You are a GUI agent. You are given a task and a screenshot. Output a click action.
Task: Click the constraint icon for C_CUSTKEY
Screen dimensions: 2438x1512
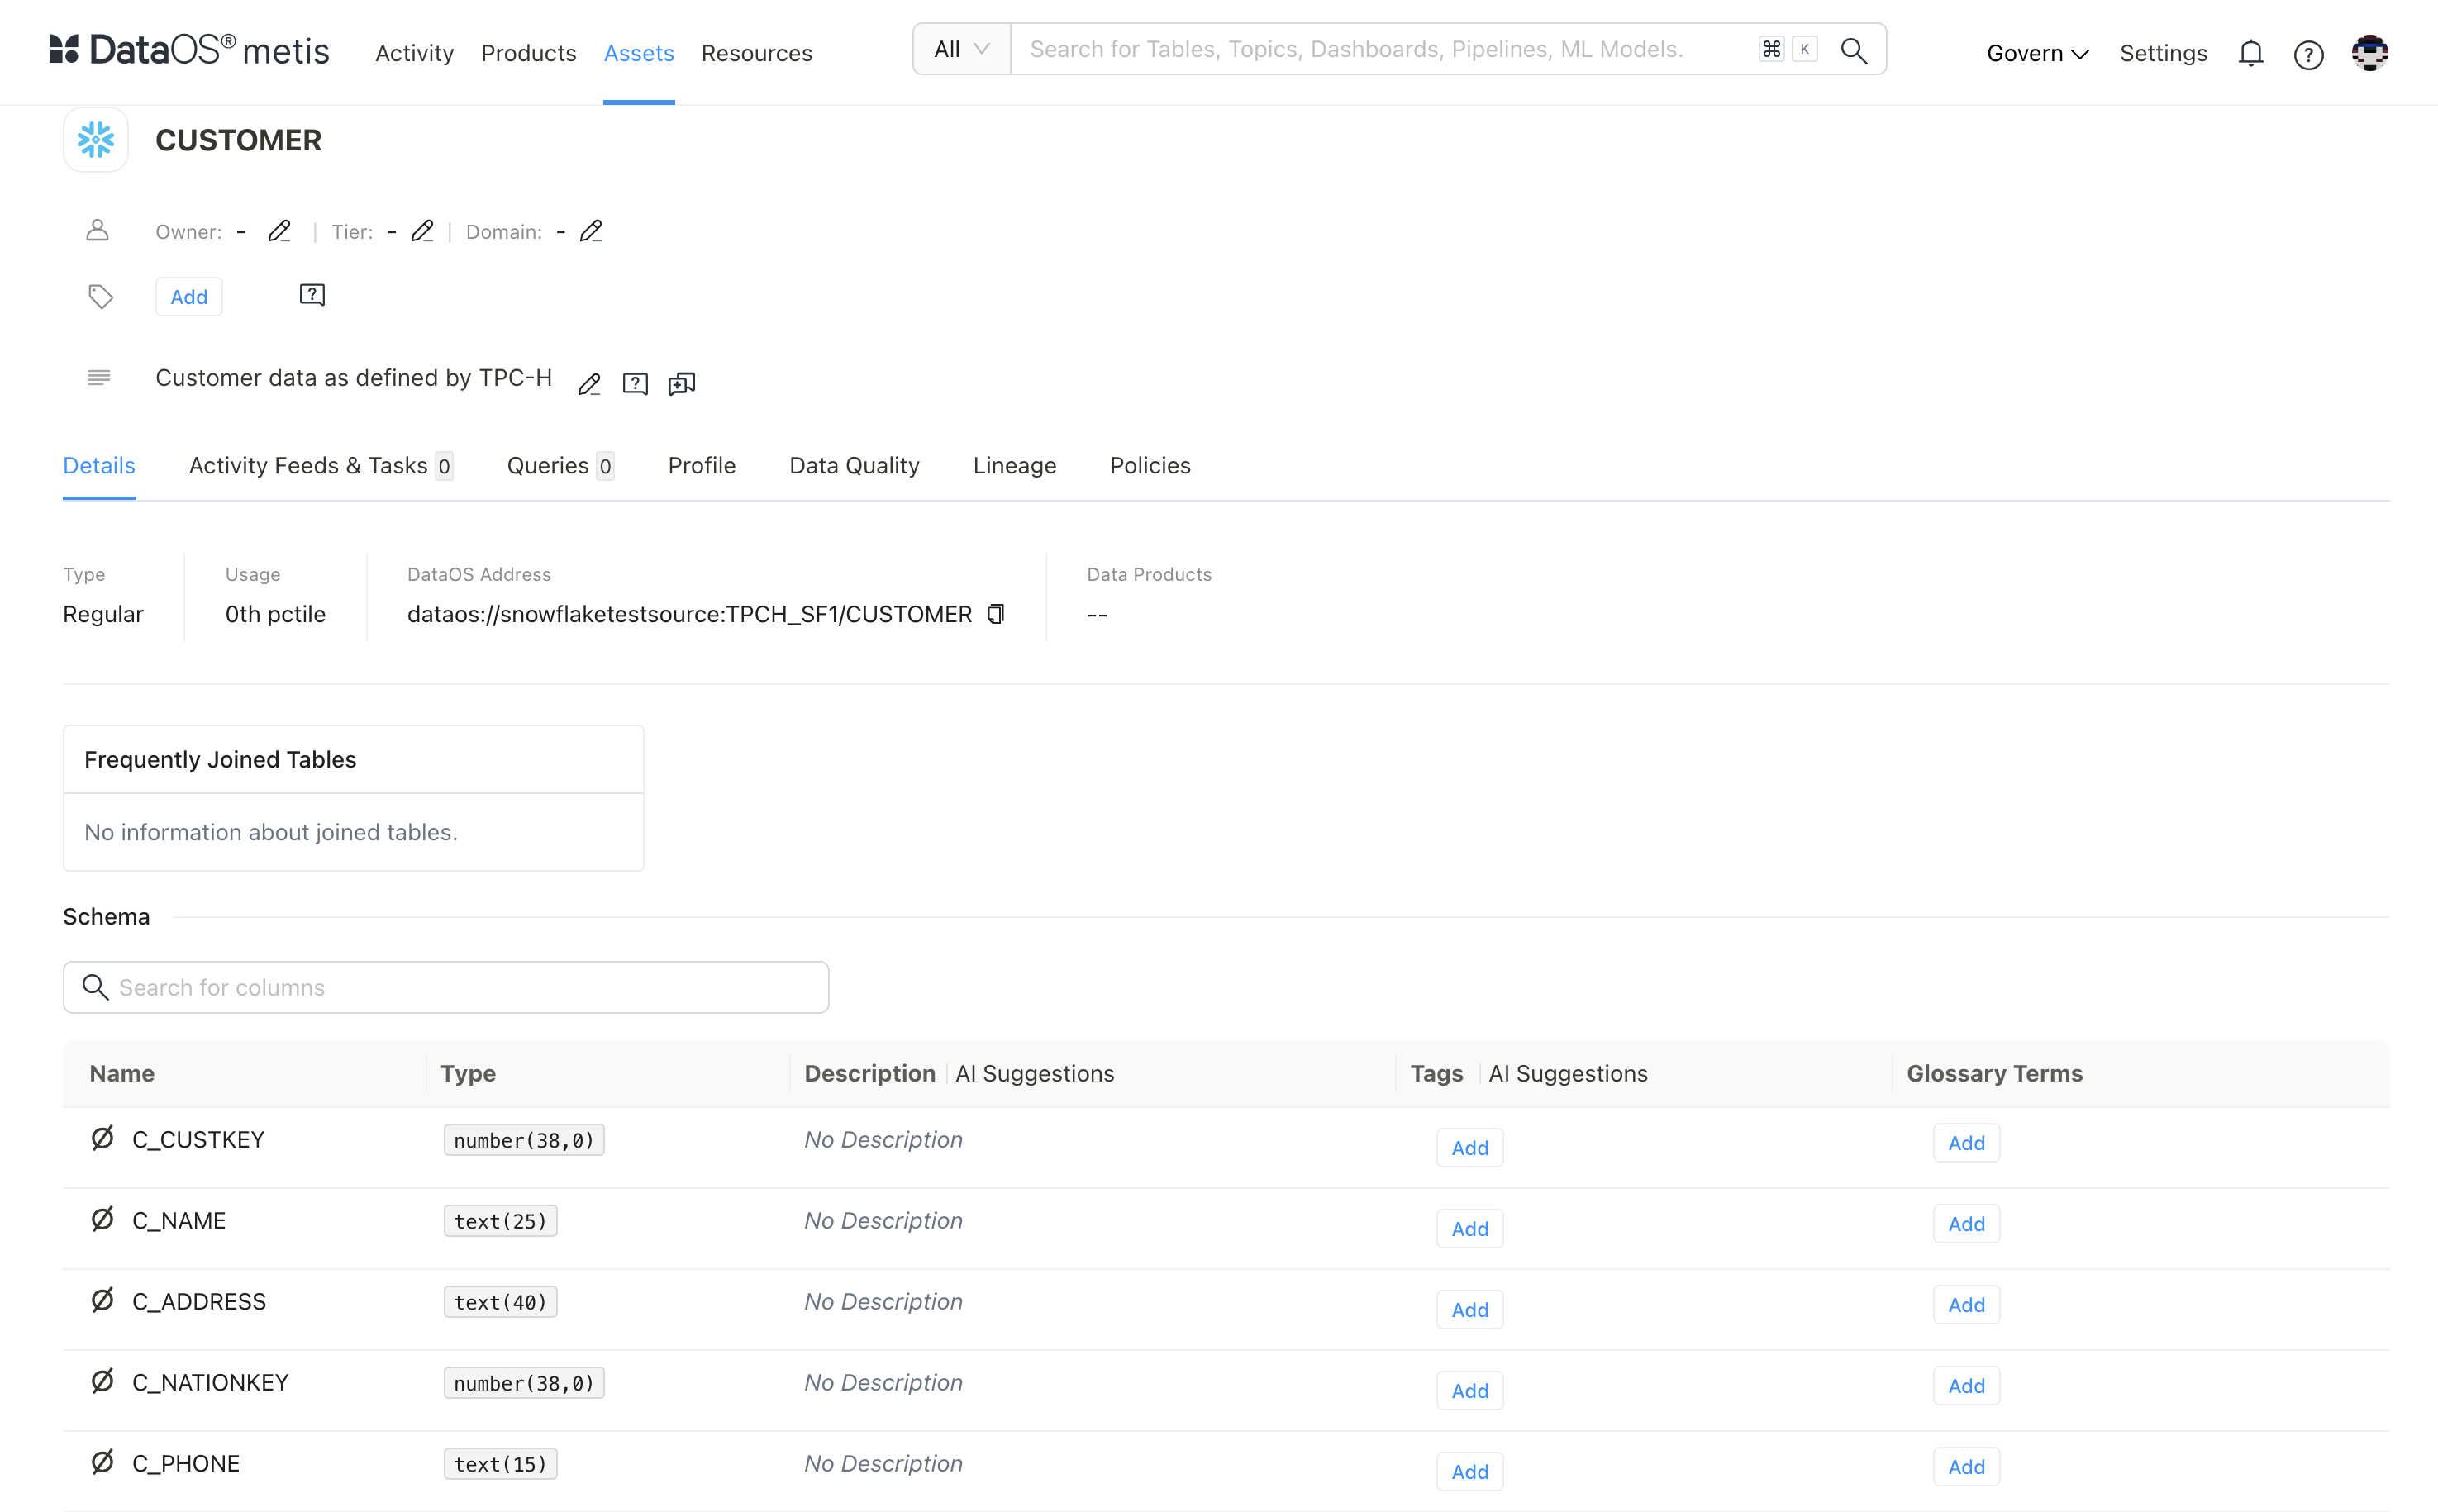(x=102, y=1138)
